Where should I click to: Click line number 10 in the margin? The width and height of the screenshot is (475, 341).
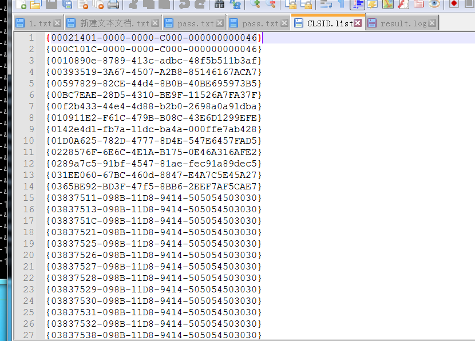click(29, 141)
